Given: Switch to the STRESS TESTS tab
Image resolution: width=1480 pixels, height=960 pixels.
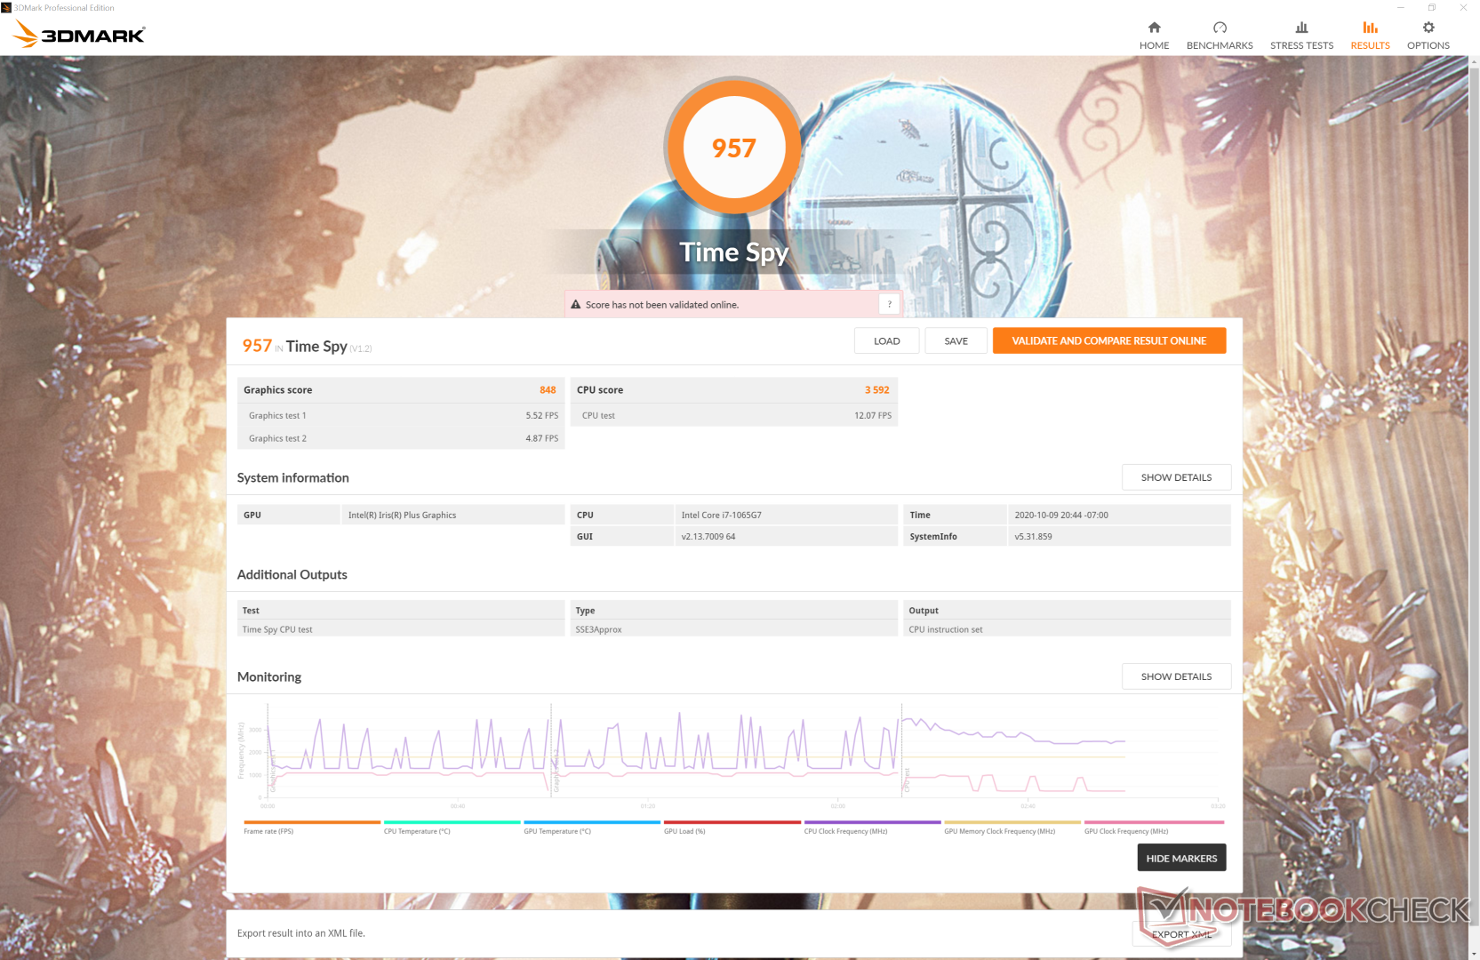Looking at the screenshot, I should click(1301, 45).
